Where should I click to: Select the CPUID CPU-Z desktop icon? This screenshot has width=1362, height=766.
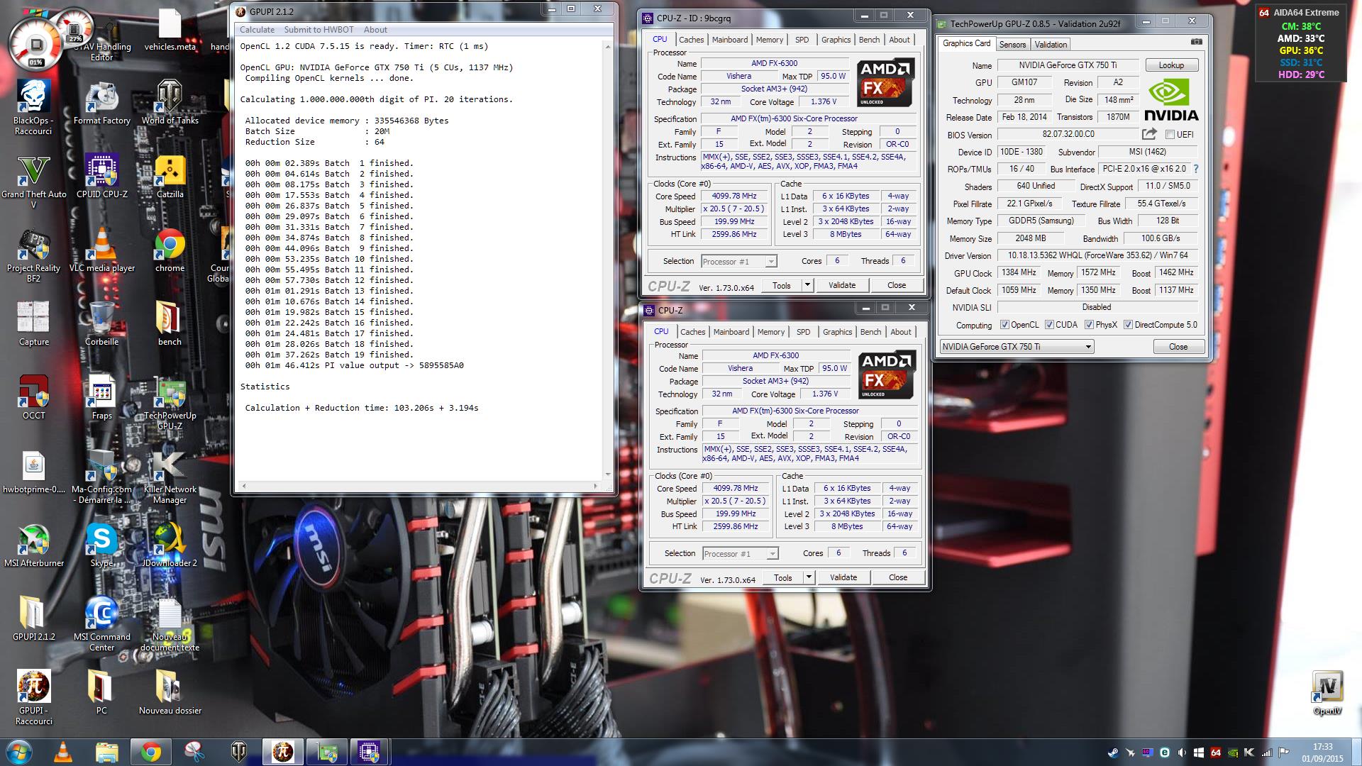(101, 177)
